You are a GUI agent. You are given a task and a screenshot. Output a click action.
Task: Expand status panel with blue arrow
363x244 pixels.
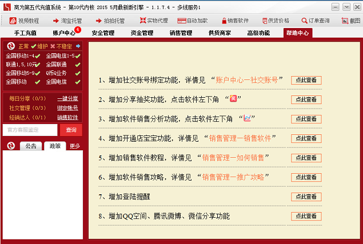pos(78,46)
